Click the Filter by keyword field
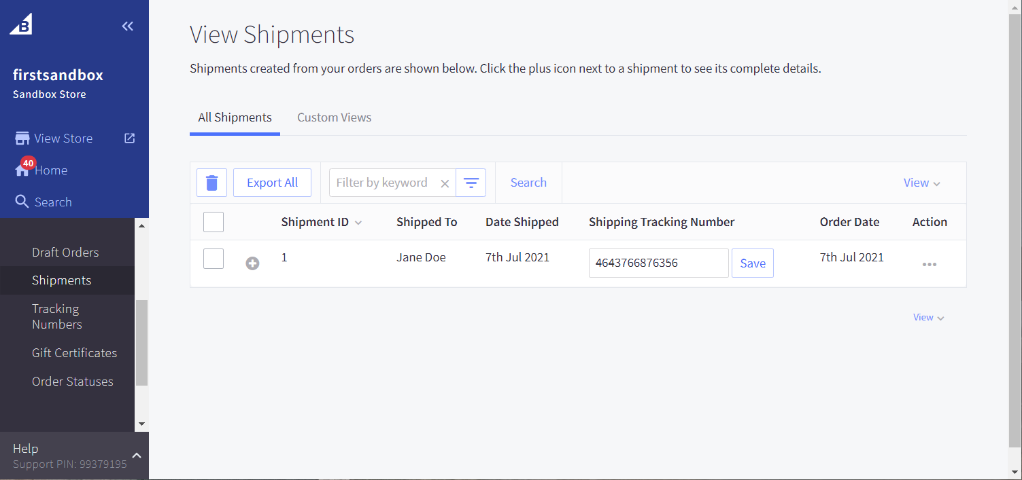1022x480 pixels. point(383,183)
